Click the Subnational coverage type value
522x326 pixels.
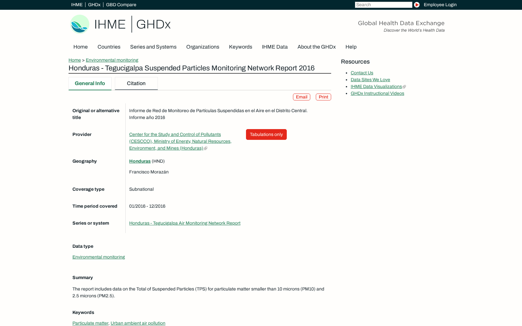(x=141, y=189)
